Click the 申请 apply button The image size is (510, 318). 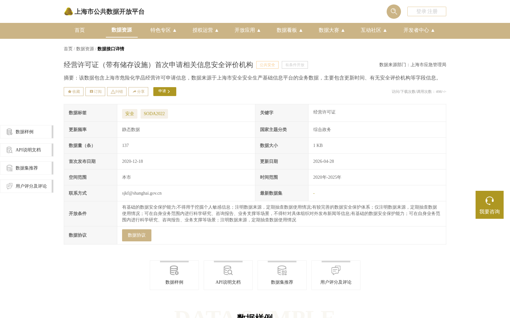pyautogui.click(x=165, y=92)
